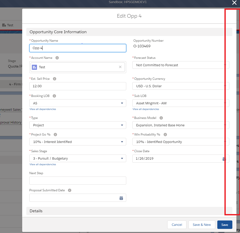Expand the Project Go % dropdown
This screenshot has width=240, height=233.
78,142
